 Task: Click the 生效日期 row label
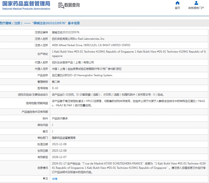(43, 151)
